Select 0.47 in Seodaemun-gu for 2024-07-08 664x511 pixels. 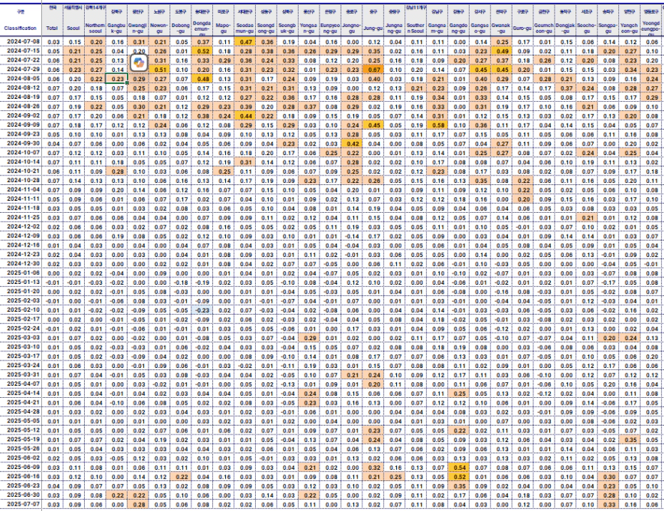[x=245, y=41]
